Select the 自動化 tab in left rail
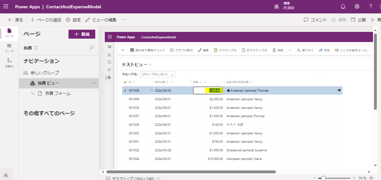This screenshot has height=180, width=381. 10,63
